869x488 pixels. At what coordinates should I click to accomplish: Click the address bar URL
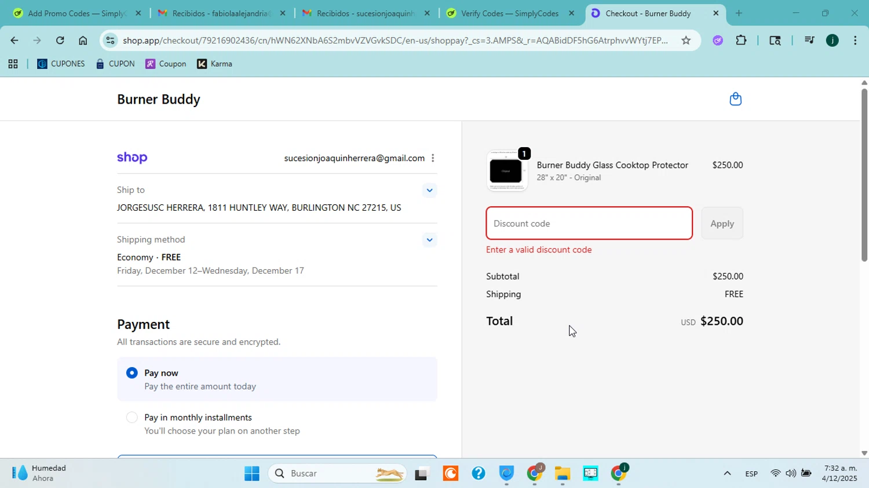tap(395, 40)
